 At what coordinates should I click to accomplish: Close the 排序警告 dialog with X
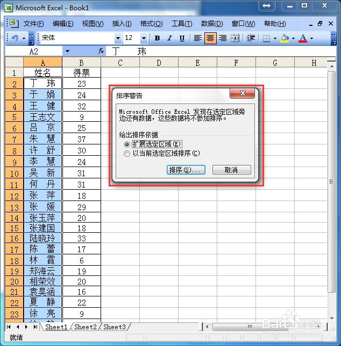243,93
